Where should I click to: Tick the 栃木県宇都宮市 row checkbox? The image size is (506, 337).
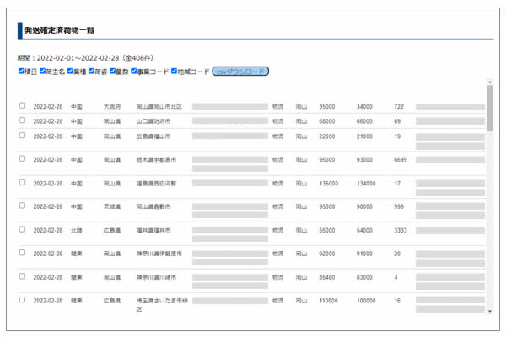[23, 158]
